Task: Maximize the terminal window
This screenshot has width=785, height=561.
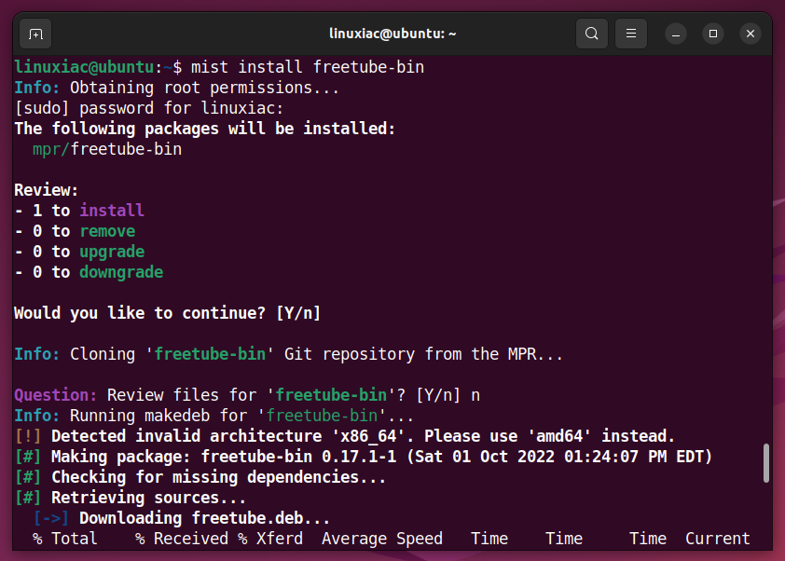Action: pos(713,34)
